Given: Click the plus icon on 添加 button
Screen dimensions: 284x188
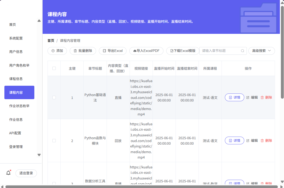Looking at the screenshot, I should tap(53, 51).
